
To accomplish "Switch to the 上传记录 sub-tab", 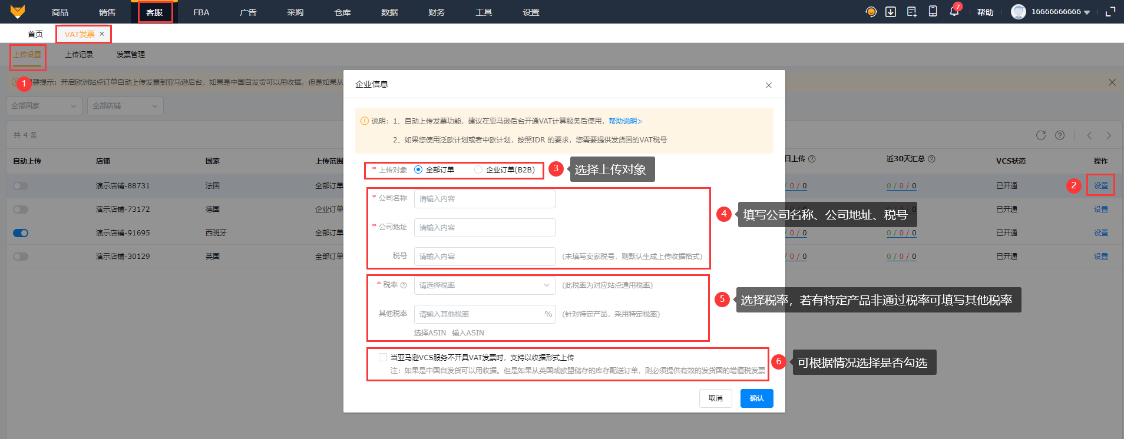I will [79, 55].
